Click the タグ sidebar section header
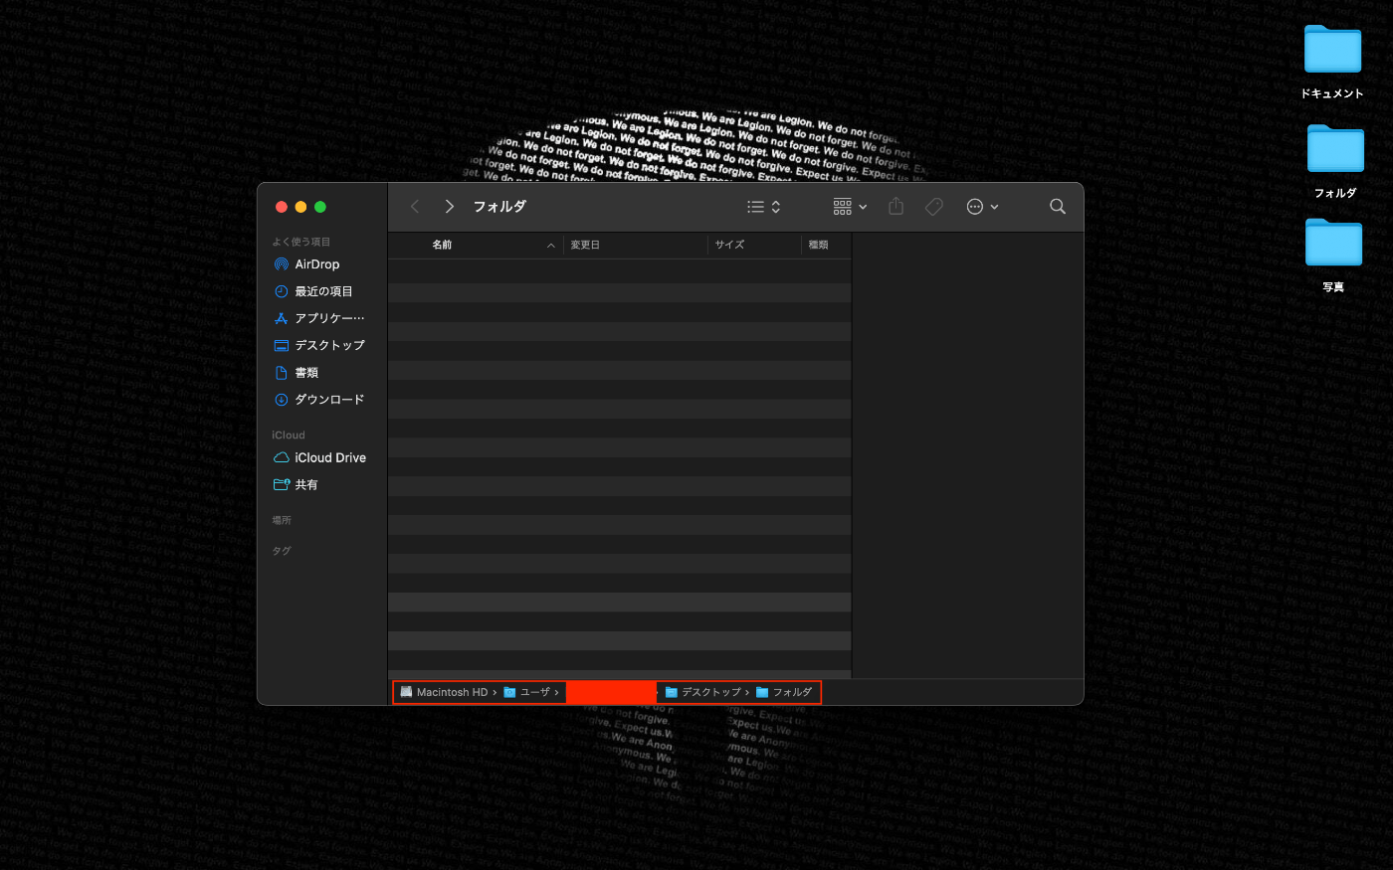This screenshot has width=1393, height=870. [x=282, y=551]
